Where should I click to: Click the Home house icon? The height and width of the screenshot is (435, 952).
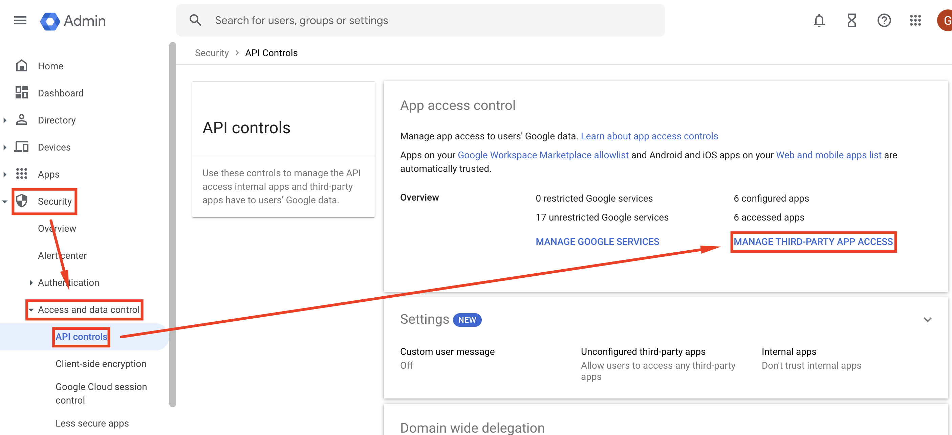point(21,66)
